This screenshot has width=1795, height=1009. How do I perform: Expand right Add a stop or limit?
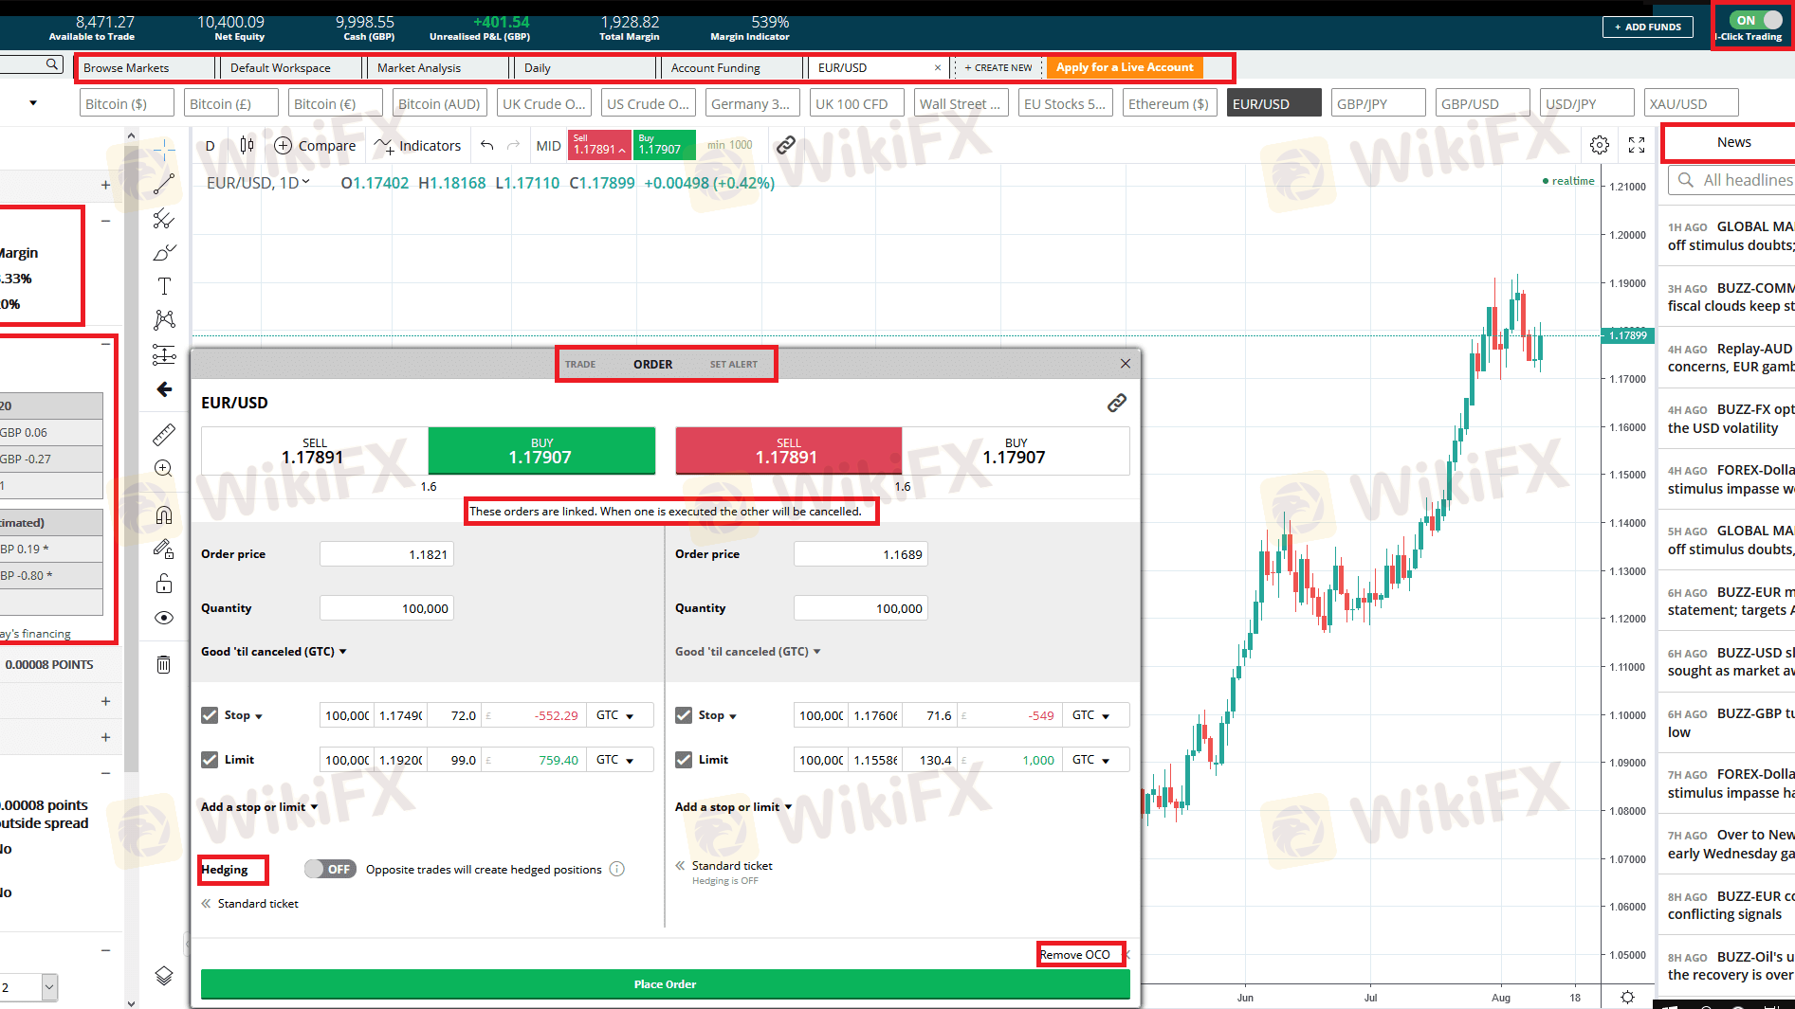pos(733,807)
